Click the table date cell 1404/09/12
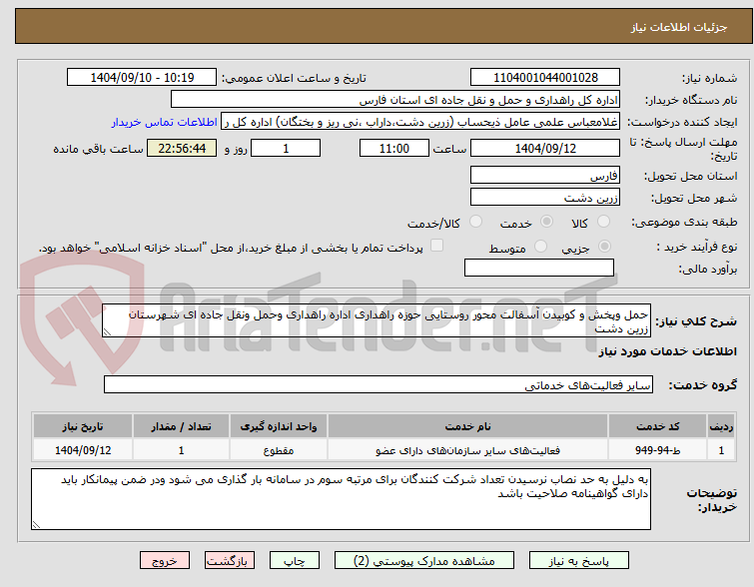 point(83,450)
